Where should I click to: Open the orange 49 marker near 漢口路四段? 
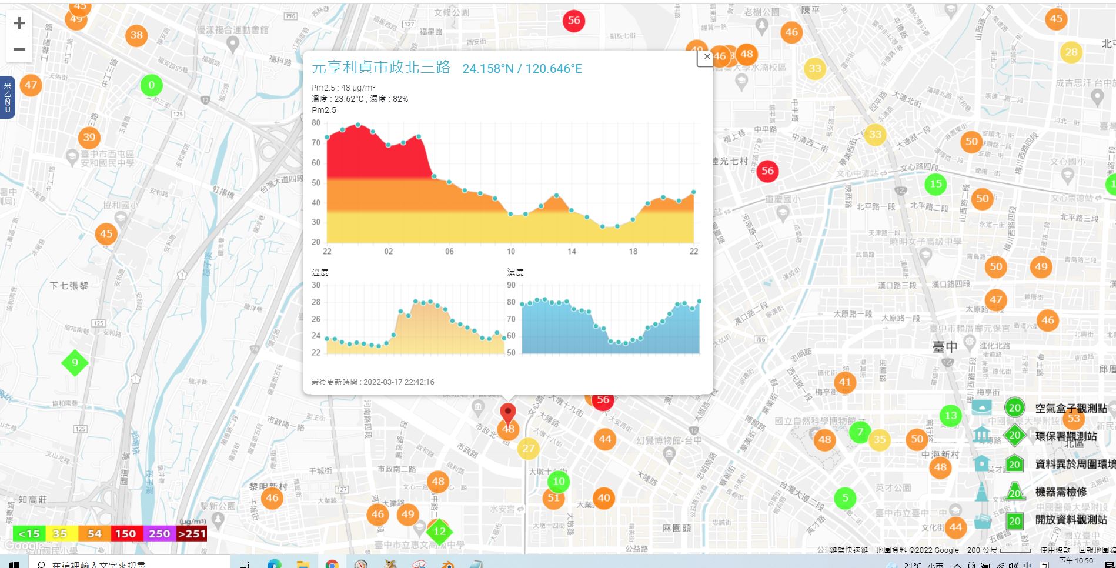coord(1041,266)
